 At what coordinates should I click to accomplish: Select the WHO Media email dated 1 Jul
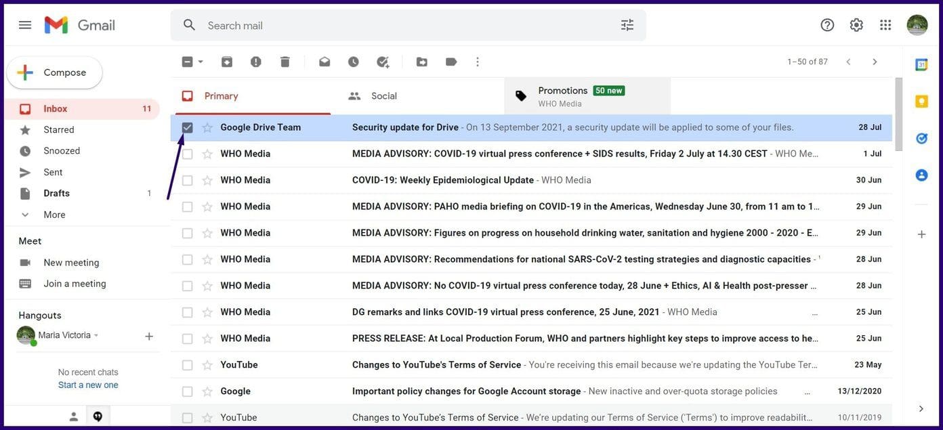[x=188, y=154]
